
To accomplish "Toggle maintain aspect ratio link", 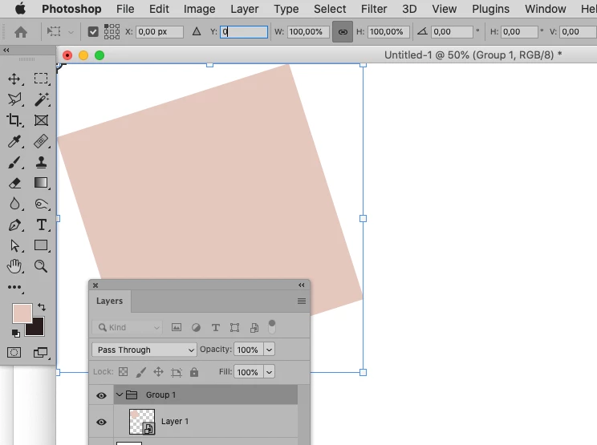I will coord(343,32).
